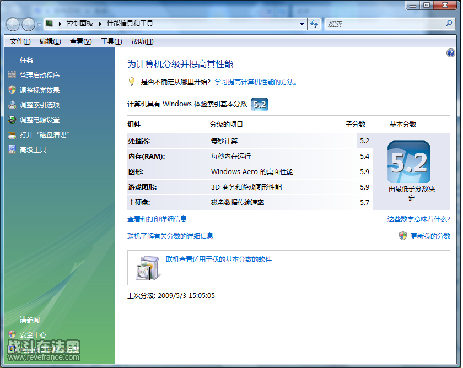The image size is (463, 368).
Task: Click 更新我的分数 to refresh score
Action: [430, 236]
